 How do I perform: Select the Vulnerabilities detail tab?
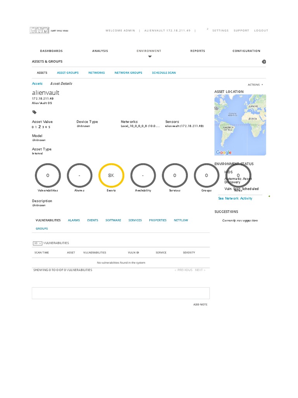click(48, 220)
